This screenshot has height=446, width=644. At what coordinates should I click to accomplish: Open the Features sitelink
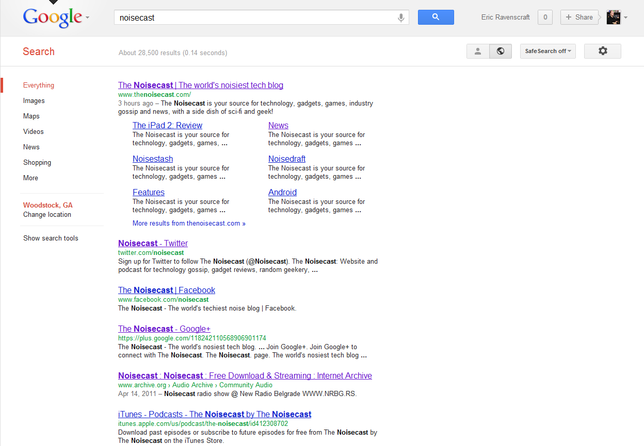pos(149,193)
